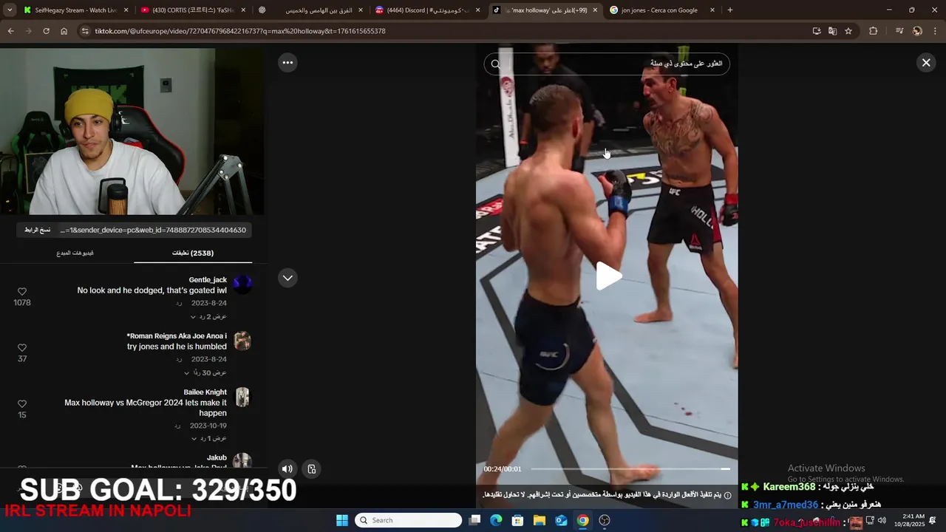This screenshot has width=946, height=532.
Task: Open the install/cast icon in address bar
Action: pos(816,31)
